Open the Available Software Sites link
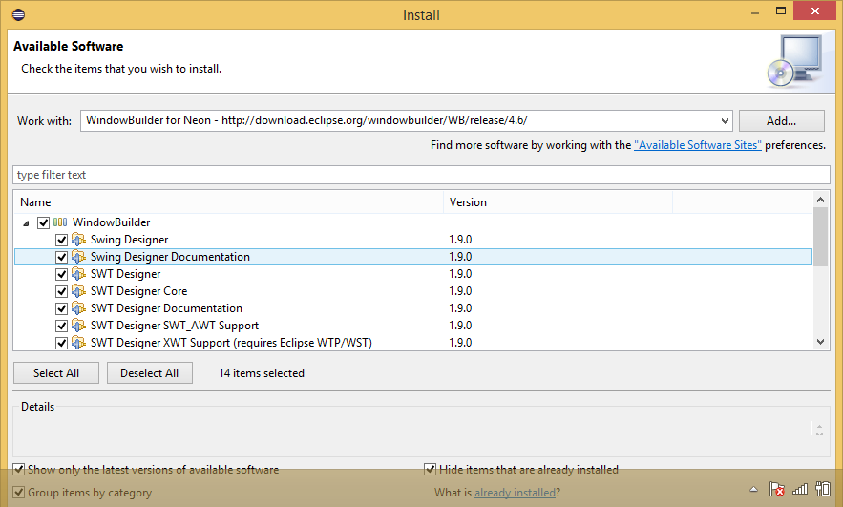The width and height of the screenshot is (843, 507). coord(697,145)
